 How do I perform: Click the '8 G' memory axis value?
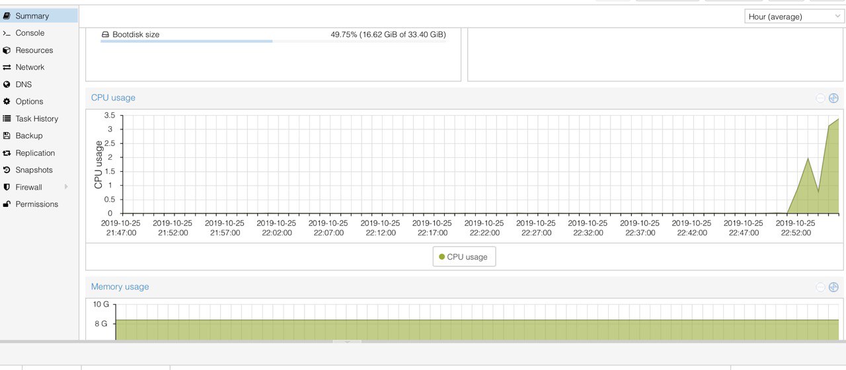(x=101, y=324)
